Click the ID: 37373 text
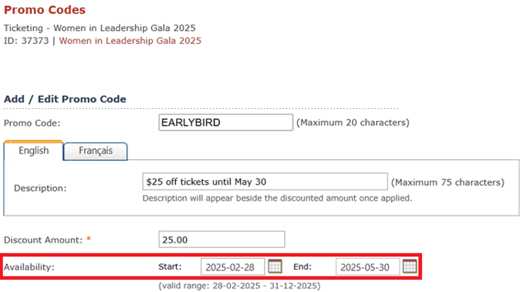This screenshot has width=531, height=292. click(x=26, y=41)
